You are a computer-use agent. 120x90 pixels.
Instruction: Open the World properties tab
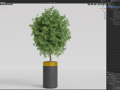pos(107,85)
